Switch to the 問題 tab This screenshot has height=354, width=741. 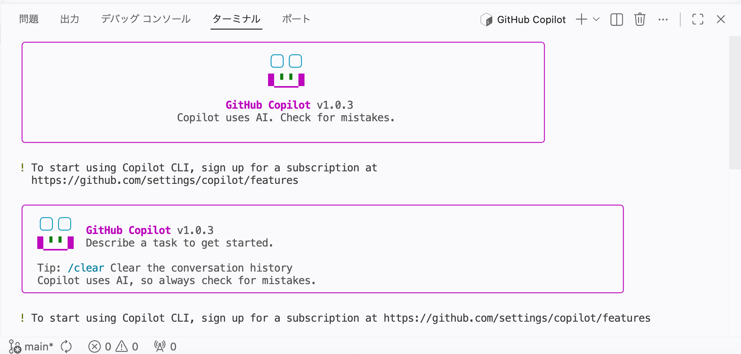click(x=29, y=19)
